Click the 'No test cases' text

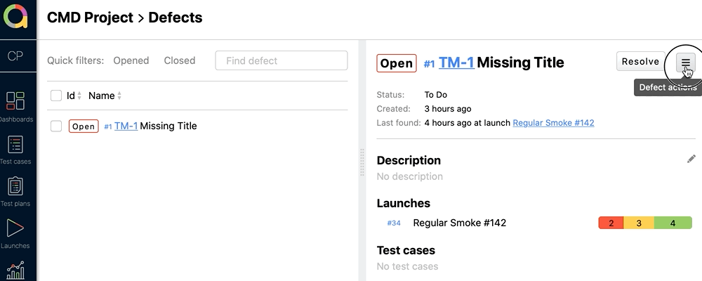click(x=407, y=267)
